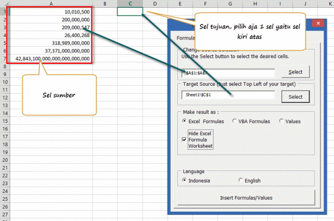334x221 pixels.
Task: Click the worksheet Select All corner
Action: pyautogui.click(x=4, y=3)
